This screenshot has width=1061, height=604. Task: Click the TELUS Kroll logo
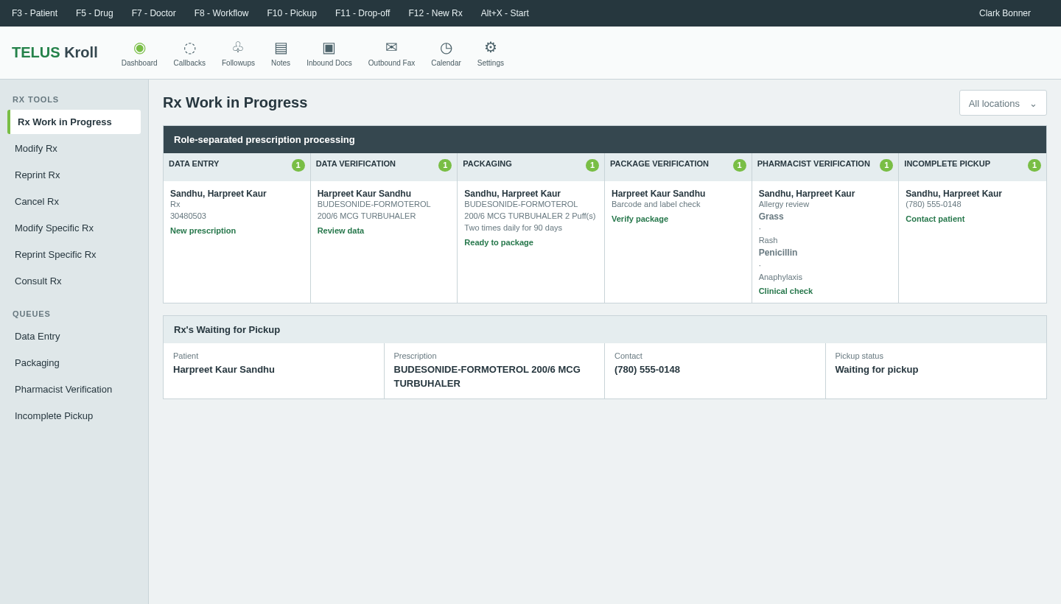[55, 52]
